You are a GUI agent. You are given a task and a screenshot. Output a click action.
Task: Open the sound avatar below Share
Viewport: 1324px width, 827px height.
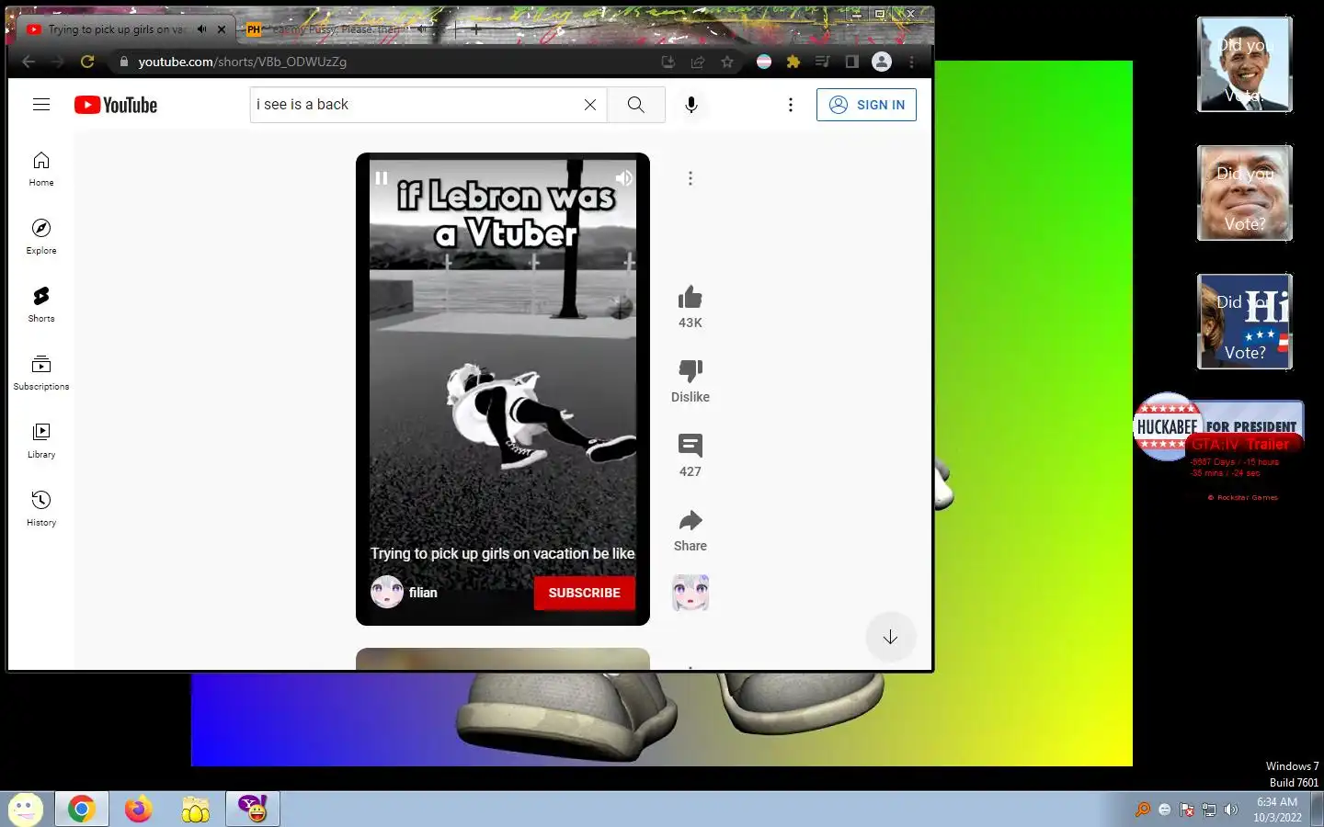point(691,593)
